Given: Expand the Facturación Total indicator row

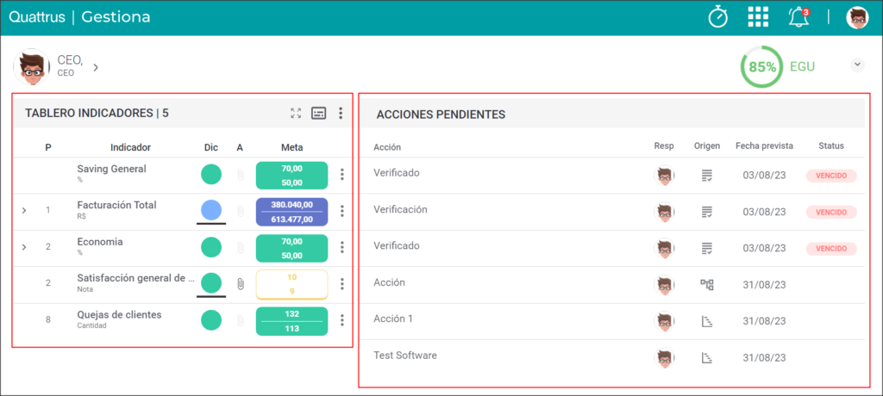Looking at the screenshot, I should [x=23, y=210].
